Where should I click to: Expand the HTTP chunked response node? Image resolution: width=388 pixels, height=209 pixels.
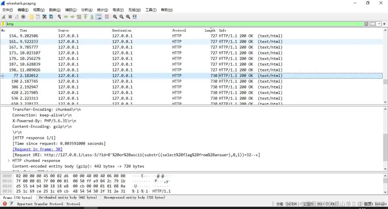point(8,161)
